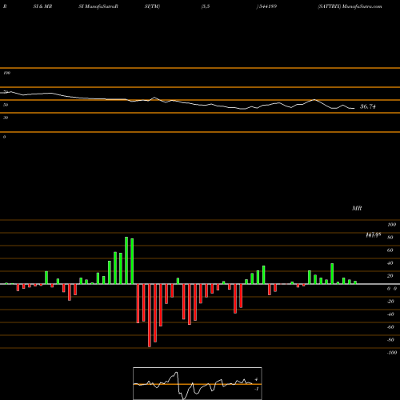This screenshot has width=400, height=400.
Task: Select the 'SI MunafaSutraR' header text
Action: [x=98, y=6]
